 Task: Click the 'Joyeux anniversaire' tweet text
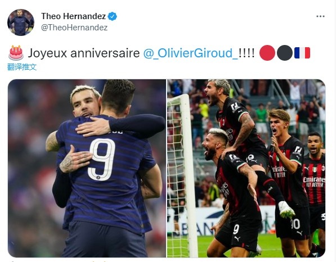[x=84, y=53]
